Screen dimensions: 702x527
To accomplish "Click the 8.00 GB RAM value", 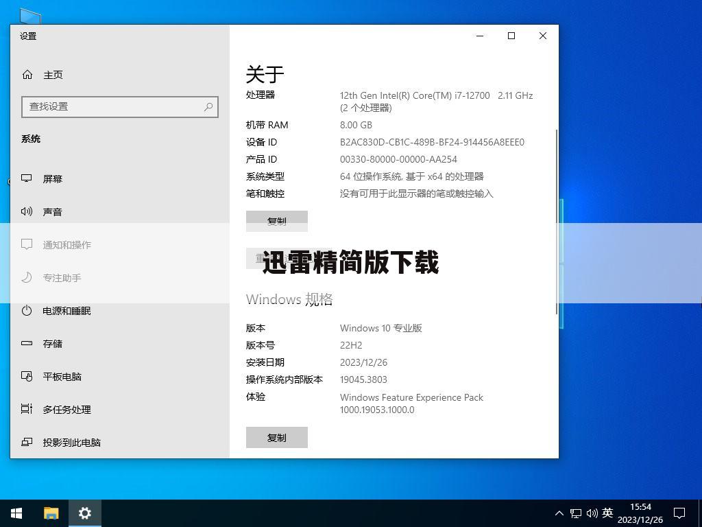I will (356, 125).
